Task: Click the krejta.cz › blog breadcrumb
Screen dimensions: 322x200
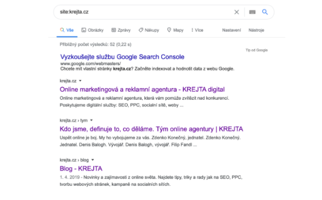Action: coord(74,160)
